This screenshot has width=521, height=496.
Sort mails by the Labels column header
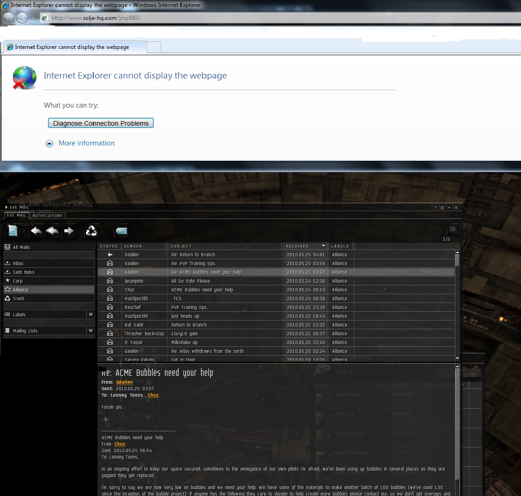pyautogui.click(x=340, y=246)
